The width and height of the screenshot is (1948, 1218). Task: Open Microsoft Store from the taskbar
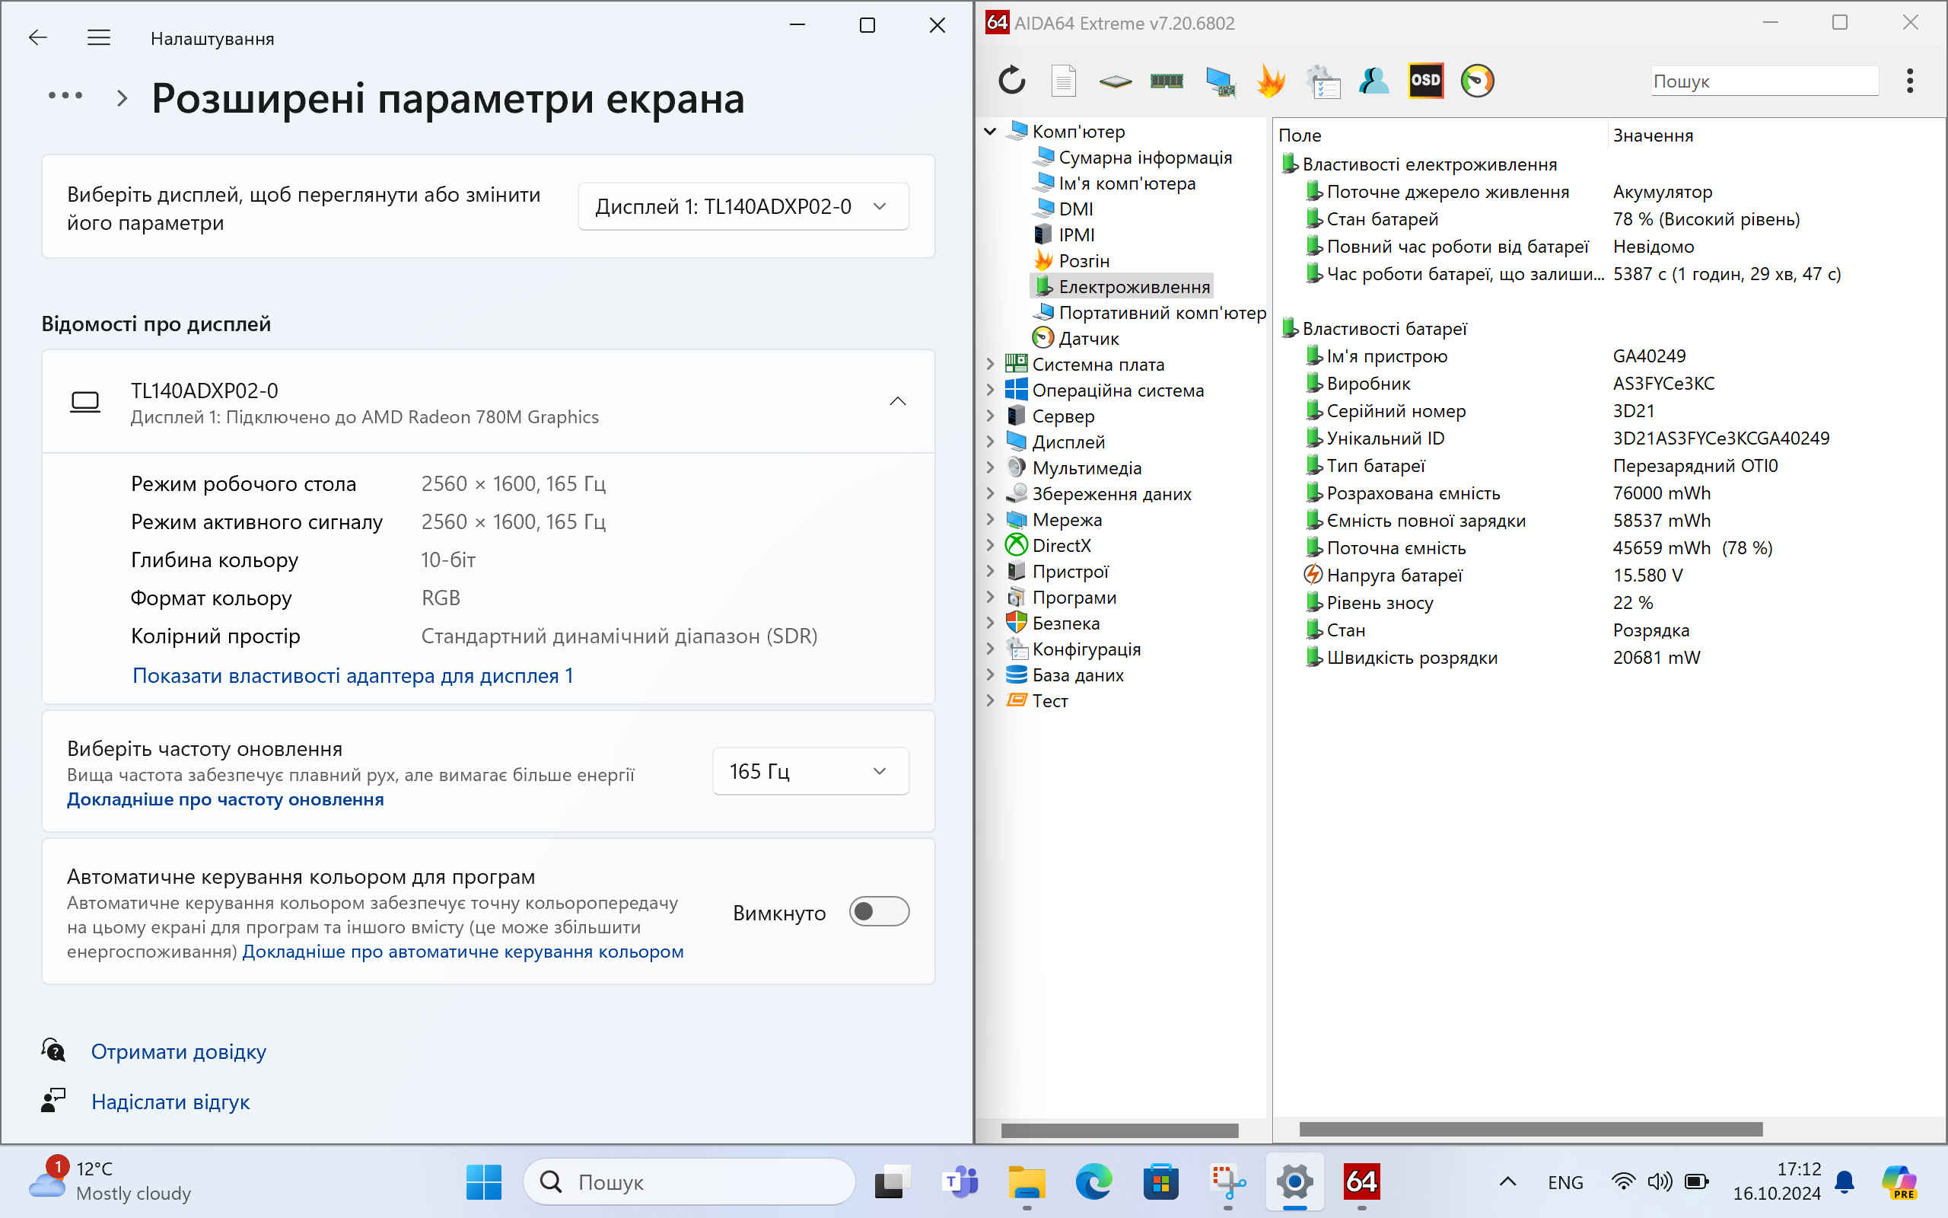[x=1160, y=1181]
